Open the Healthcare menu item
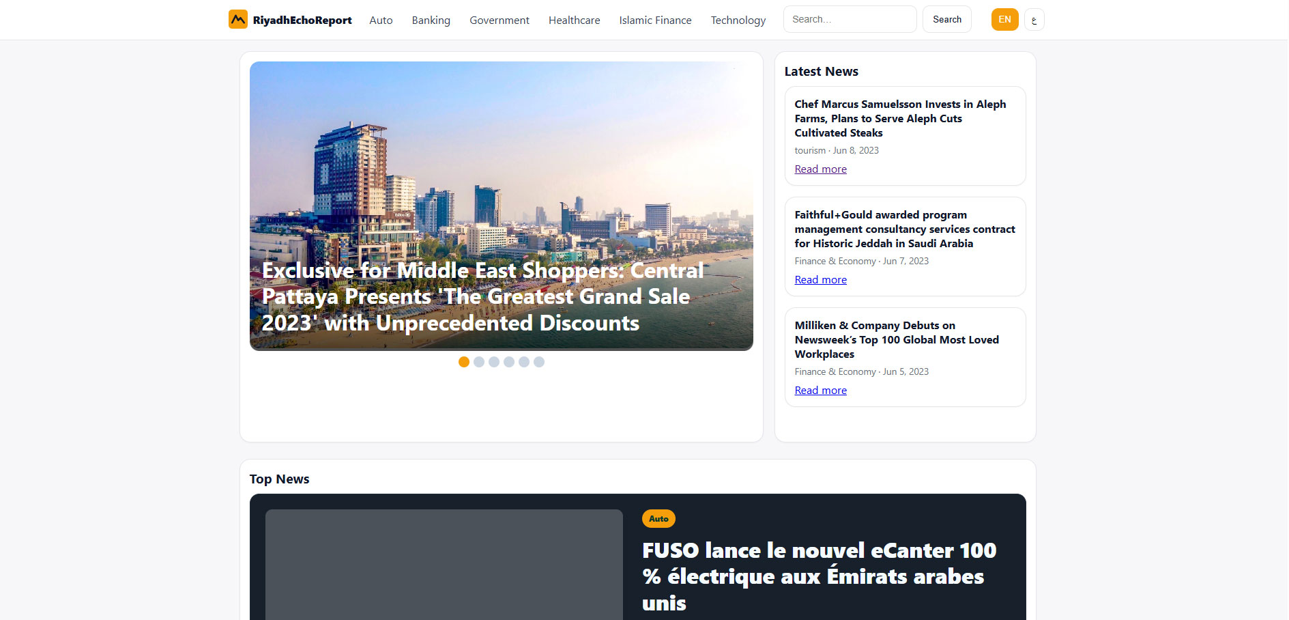This screenshot has height=620, width=1289. point(574,20)
